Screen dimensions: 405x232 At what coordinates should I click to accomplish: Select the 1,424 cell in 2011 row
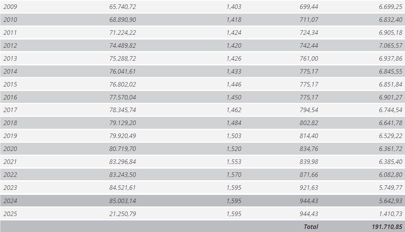234,33
